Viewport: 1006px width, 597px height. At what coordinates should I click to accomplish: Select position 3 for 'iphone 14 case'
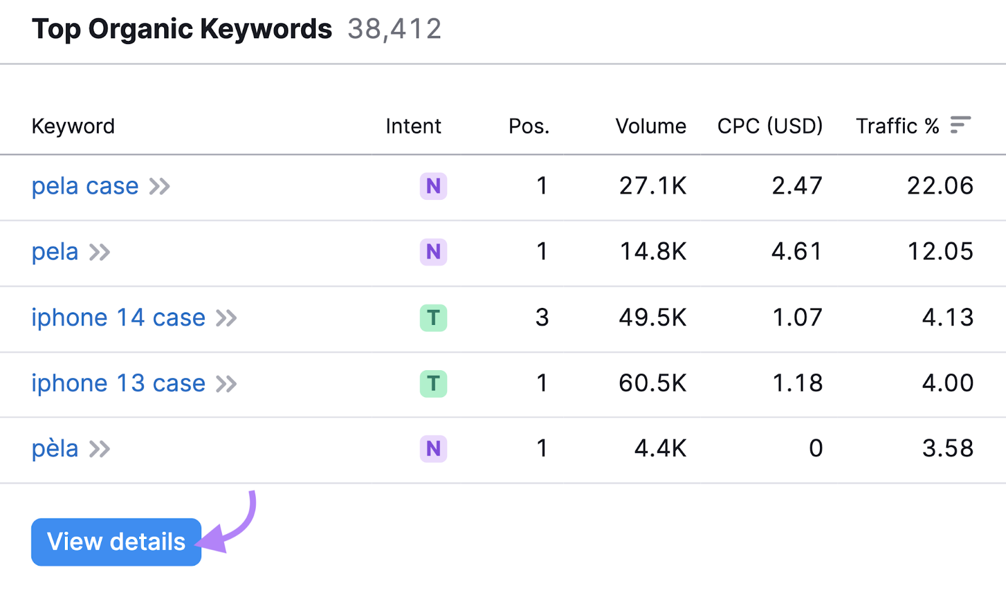[542, 317]
